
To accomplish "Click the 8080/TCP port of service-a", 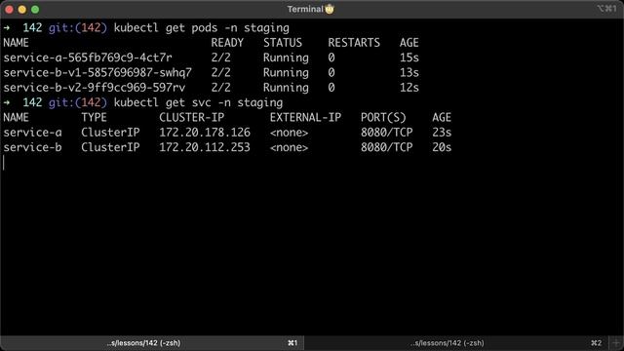I will [386, 133].
